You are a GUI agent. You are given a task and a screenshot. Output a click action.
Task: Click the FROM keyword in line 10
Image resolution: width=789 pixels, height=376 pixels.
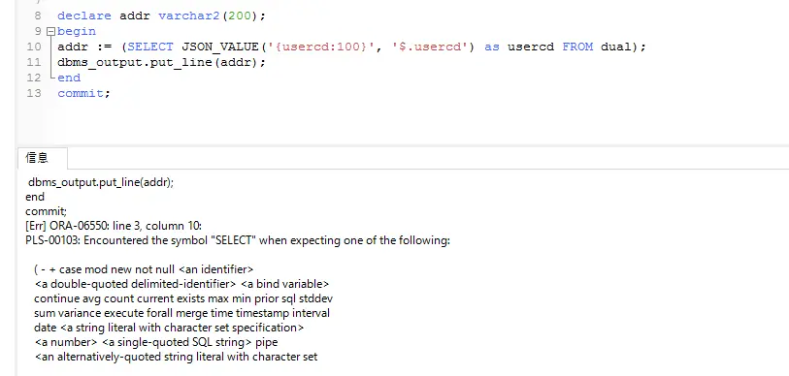[x=577, y=47]
